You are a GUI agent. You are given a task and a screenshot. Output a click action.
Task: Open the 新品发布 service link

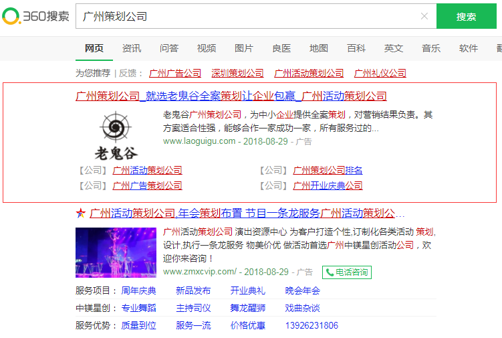click(x=193, y=290)
